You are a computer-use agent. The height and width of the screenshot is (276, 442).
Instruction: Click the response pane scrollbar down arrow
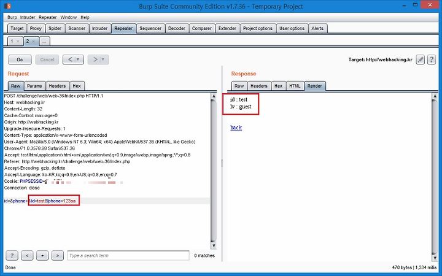coord(435,258)
